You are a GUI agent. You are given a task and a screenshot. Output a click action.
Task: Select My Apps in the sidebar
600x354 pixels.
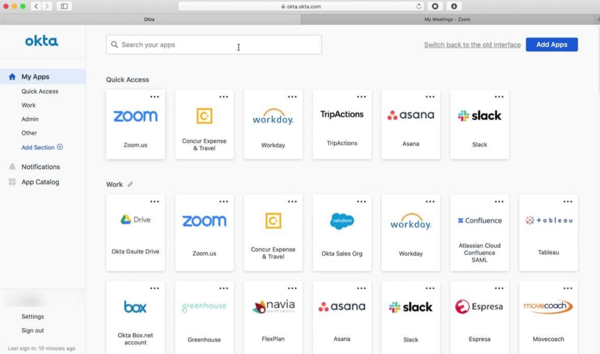pos(43,77)
